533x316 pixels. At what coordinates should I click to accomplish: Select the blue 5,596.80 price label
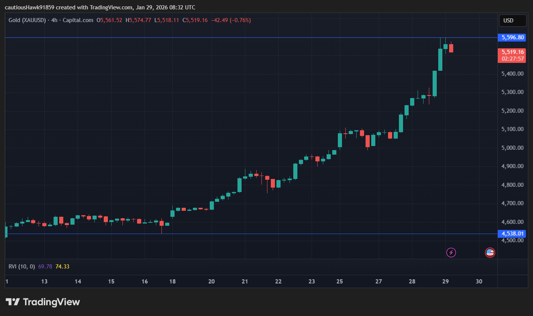(512, 37)
